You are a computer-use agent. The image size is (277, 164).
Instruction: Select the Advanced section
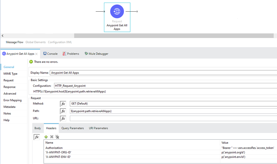click(x=10, y=94)
